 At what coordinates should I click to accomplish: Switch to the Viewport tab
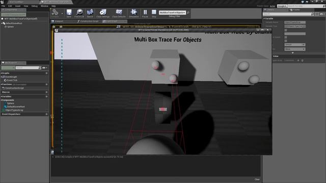(59, 21)
